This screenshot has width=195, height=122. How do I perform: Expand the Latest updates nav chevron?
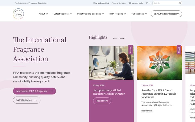71,14
